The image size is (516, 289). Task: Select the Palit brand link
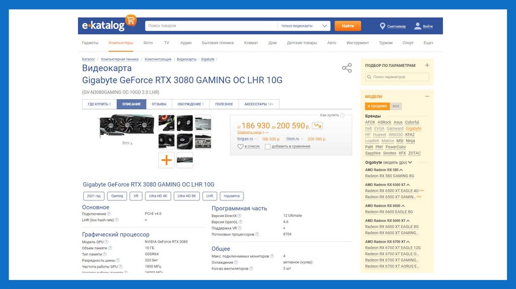(369, 147)
